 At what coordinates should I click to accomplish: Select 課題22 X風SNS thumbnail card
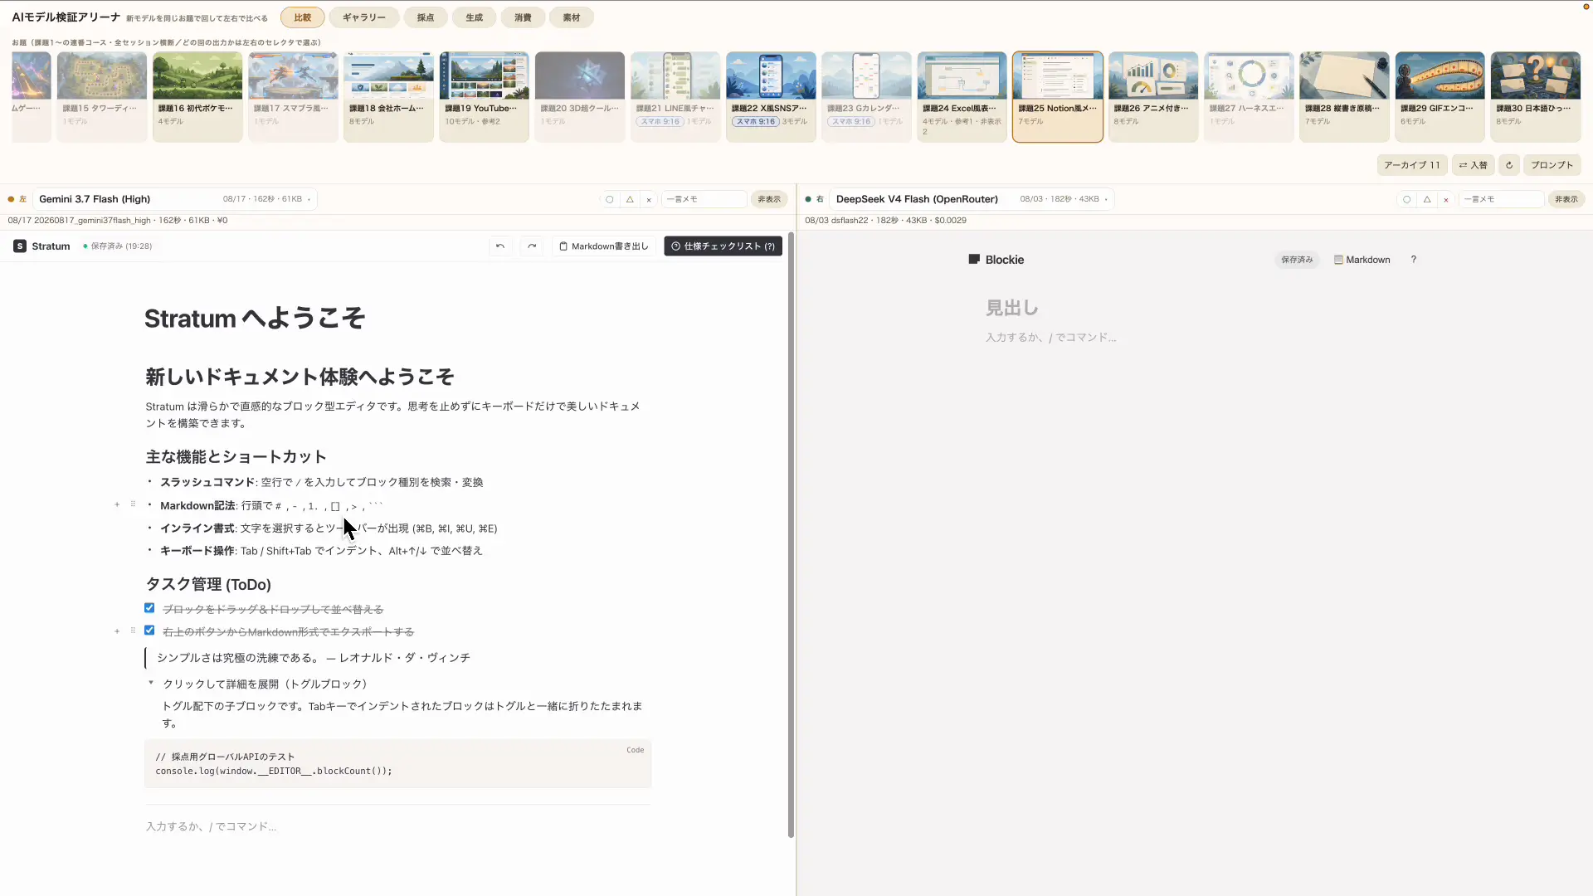[771, 96]
